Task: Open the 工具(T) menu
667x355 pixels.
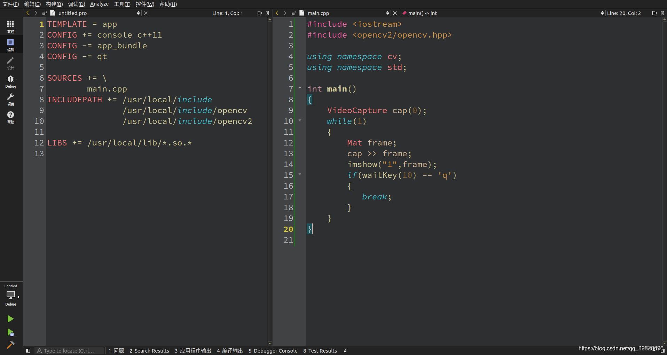Action: click(122, 4)
